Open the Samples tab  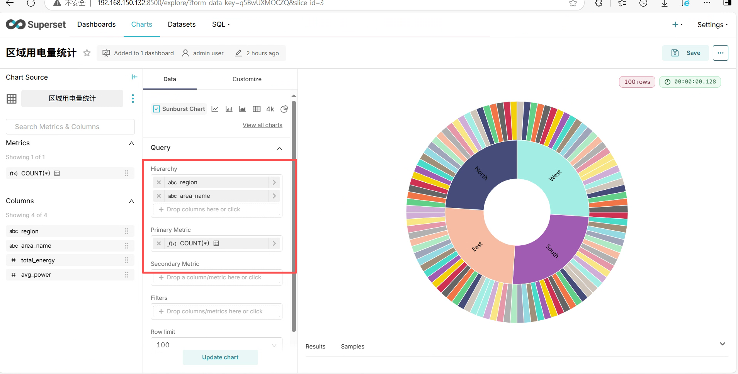coord(353,347)
